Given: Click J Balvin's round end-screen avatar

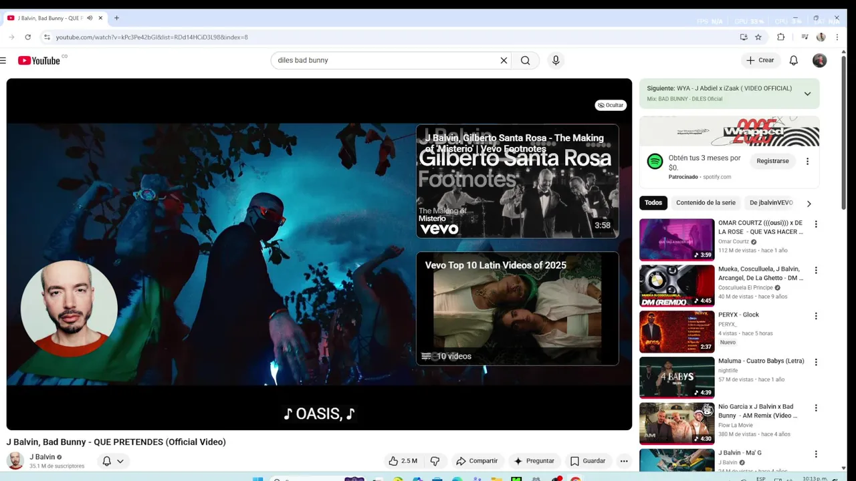Looking at the screenshot, I should coord(70,309).
